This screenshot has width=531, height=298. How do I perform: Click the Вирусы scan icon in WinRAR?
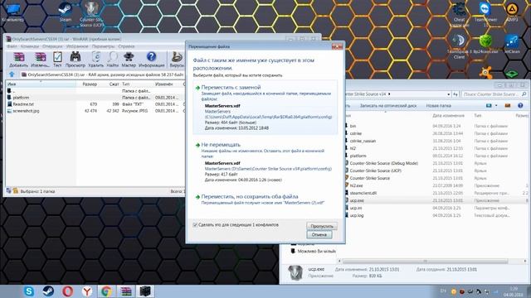(x=177, y=60)
